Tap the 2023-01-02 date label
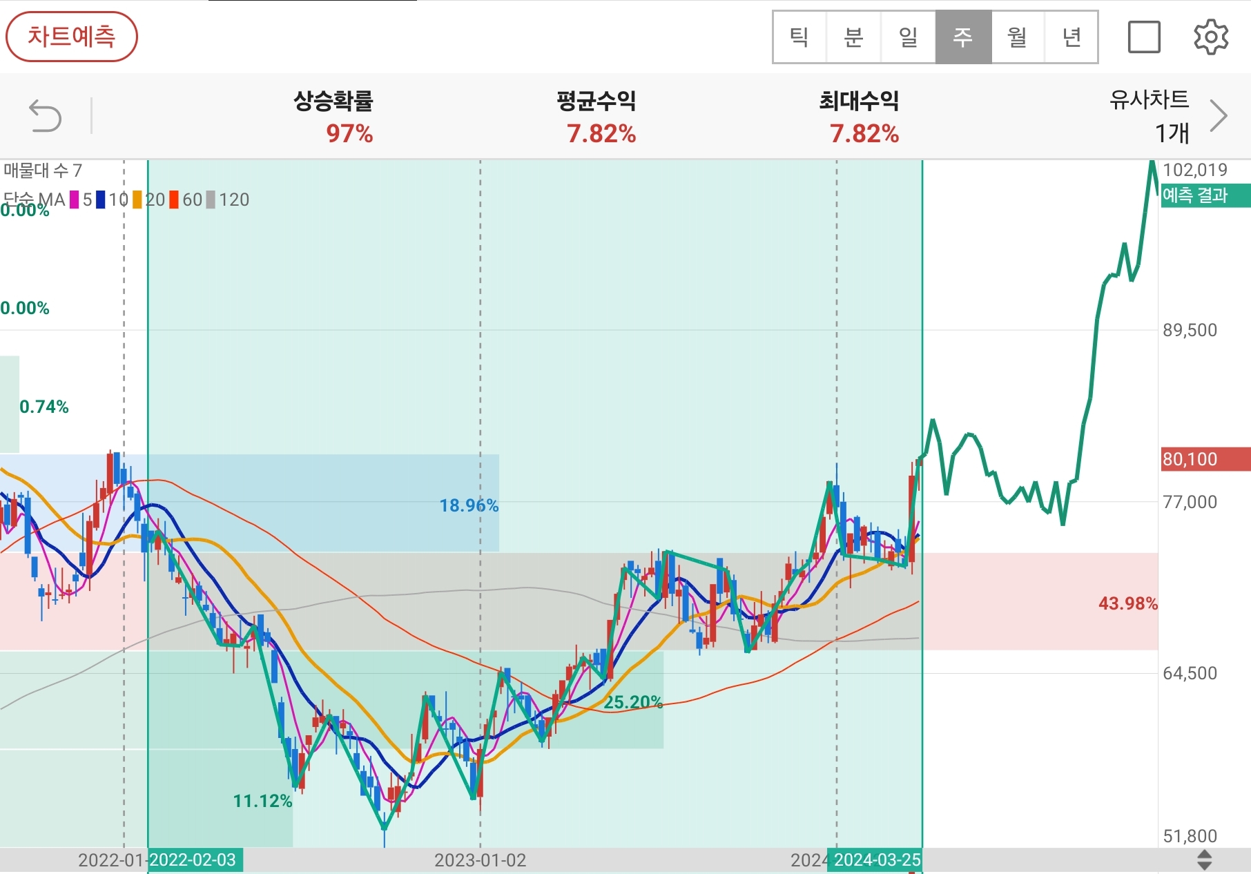 tap(480, 860)
